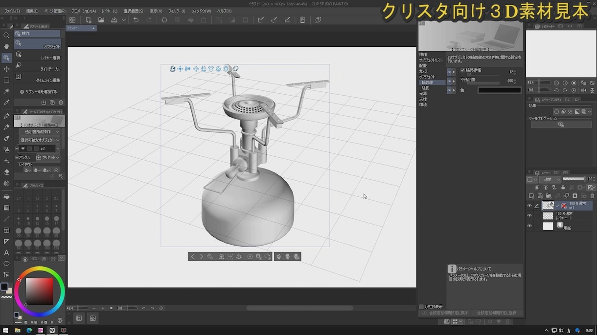Click the New document icon
Image resolution: width=597 pixels, height=335 pixels.
pos(88,20)
